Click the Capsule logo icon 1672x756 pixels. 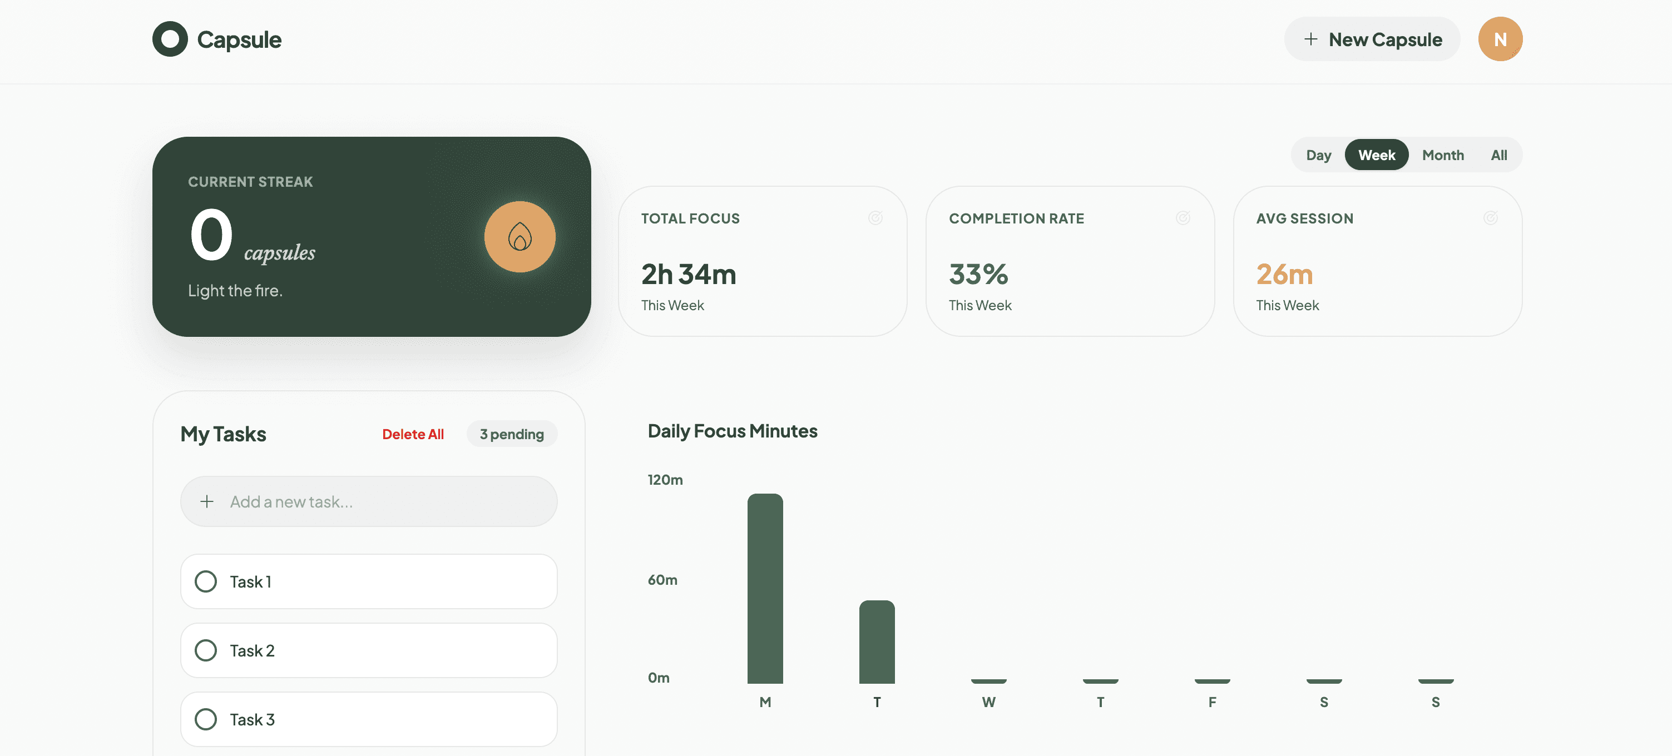pyautogui.click(x=170, y=39)
